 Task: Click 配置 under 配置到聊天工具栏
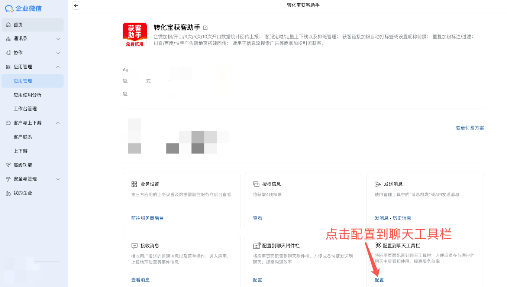point(380,280)
